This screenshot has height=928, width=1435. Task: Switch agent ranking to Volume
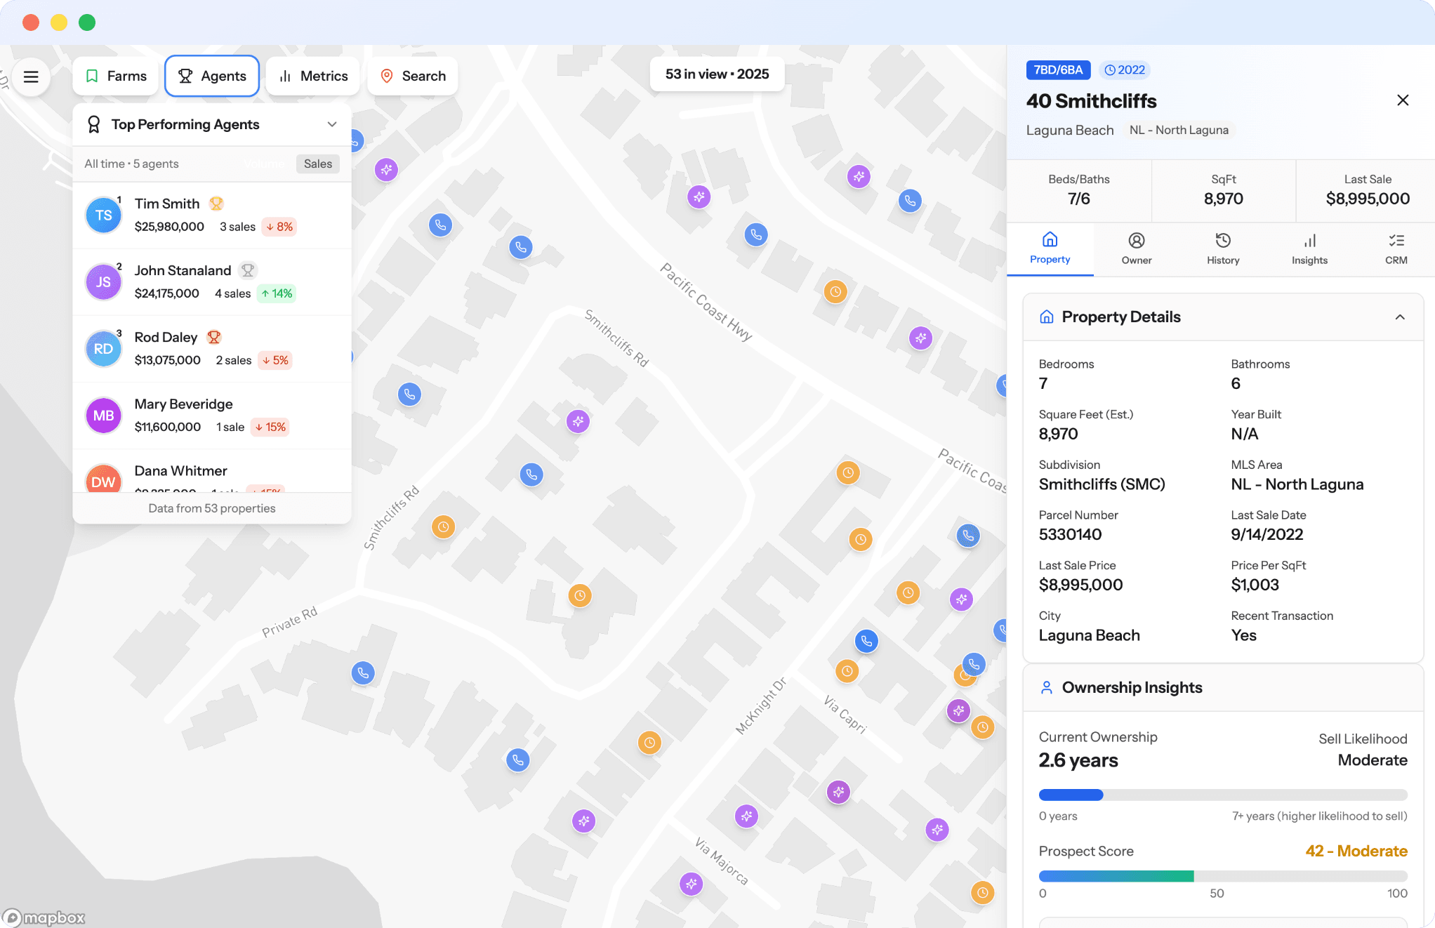coord(264,164)
